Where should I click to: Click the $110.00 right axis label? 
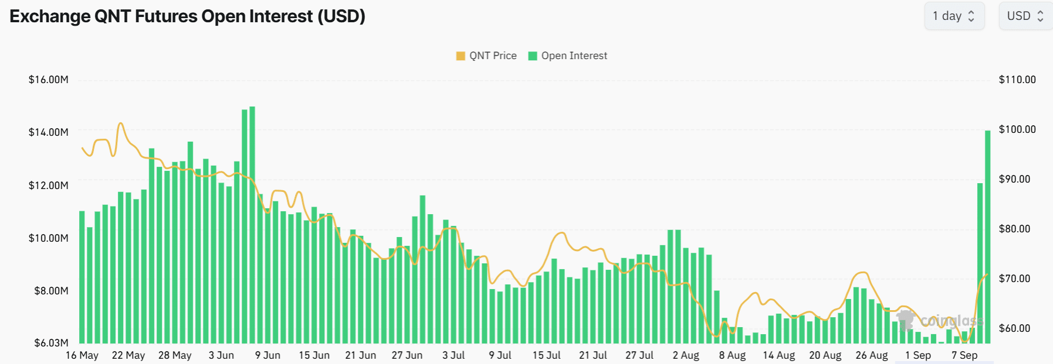(1017, 80)
